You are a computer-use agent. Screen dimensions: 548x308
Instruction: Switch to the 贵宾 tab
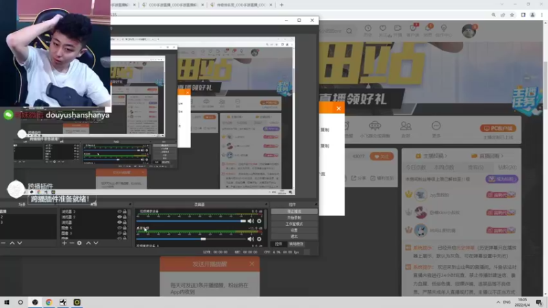click(475, 167)
